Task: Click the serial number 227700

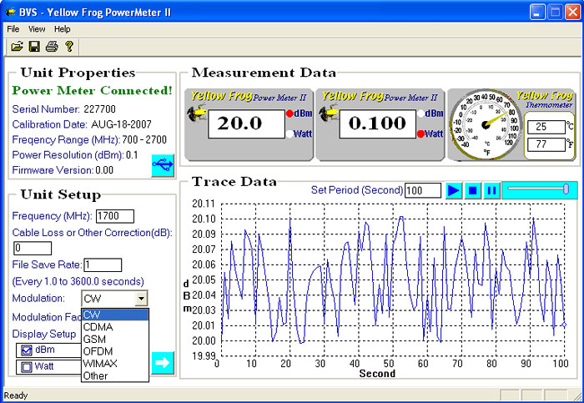Action: (99, 109)
